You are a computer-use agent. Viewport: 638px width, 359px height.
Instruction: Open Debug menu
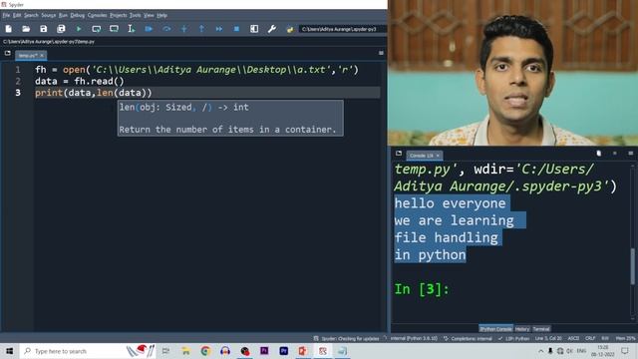tap(78, 15)
